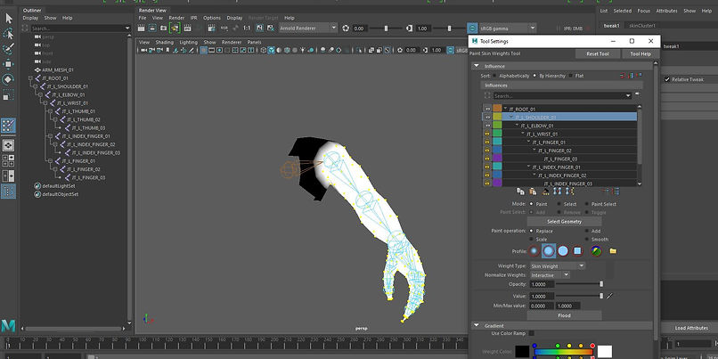Open the profile browse folder icon

pyautogui.click(x=613, y=251)
